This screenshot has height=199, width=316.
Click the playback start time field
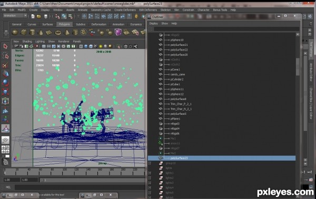[29, 180]
